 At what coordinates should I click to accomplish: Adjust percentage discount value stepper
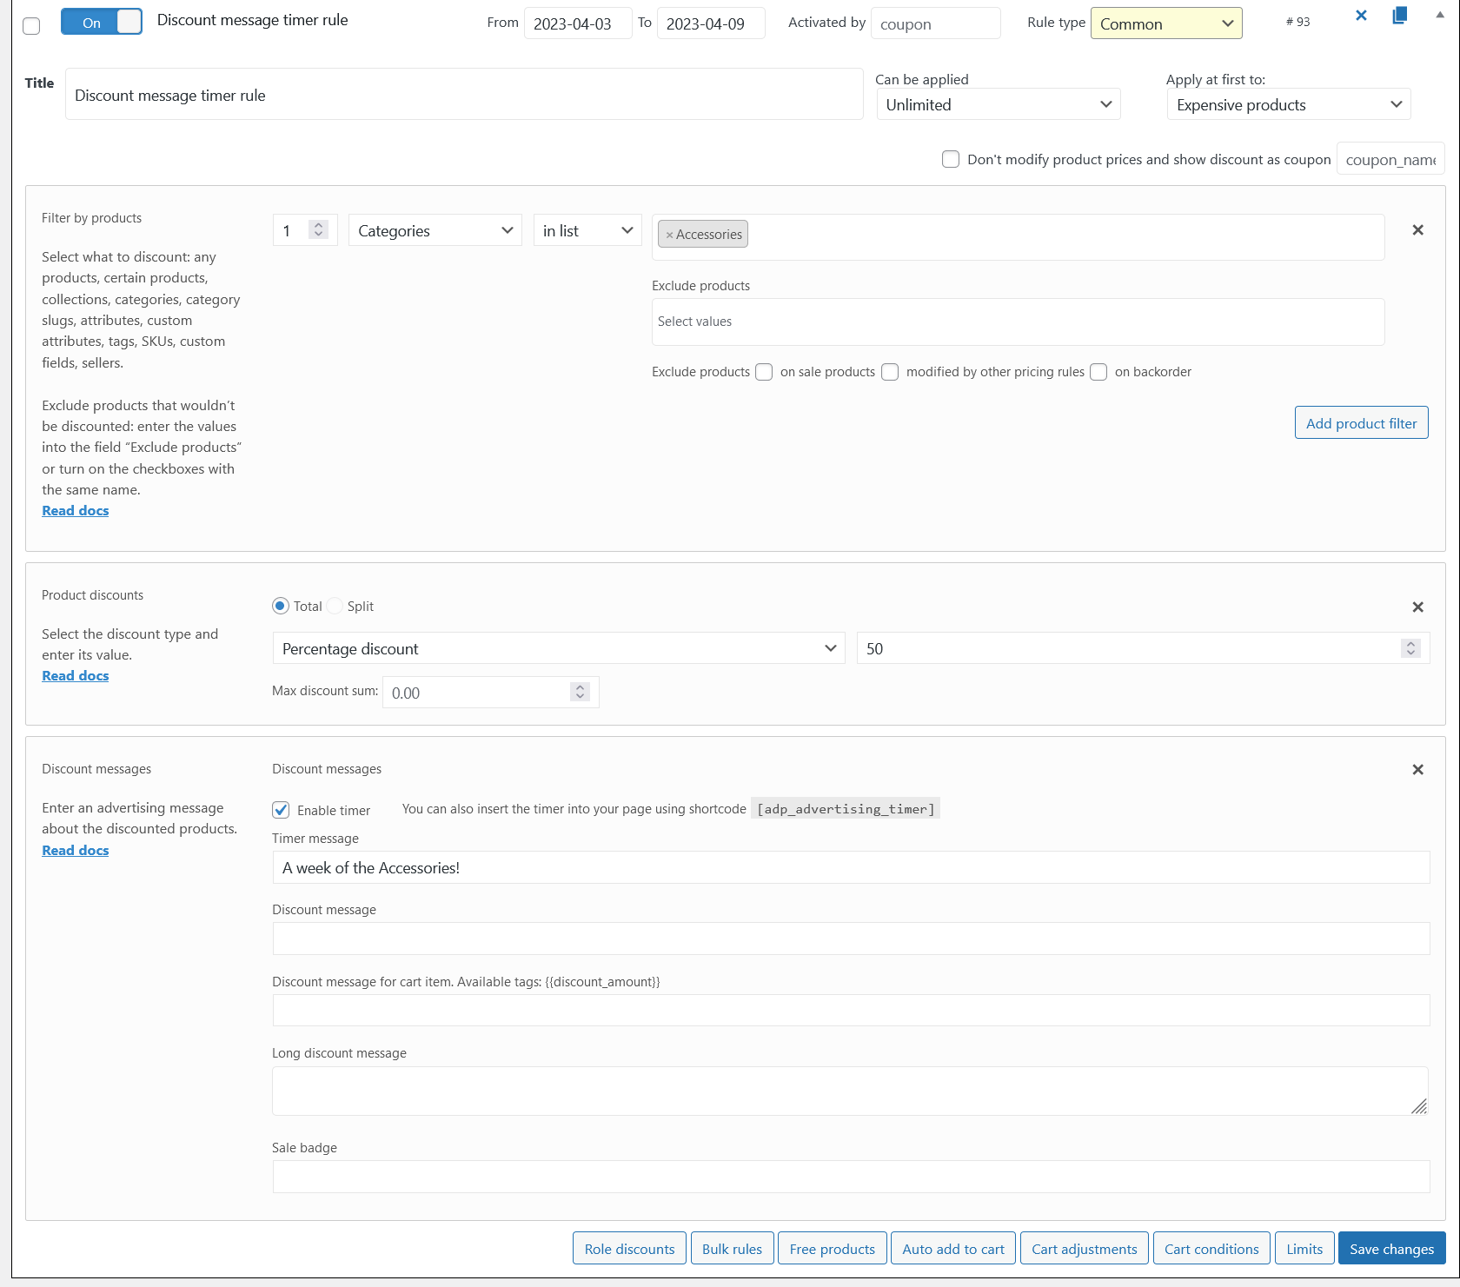(x=1410, y=648)
